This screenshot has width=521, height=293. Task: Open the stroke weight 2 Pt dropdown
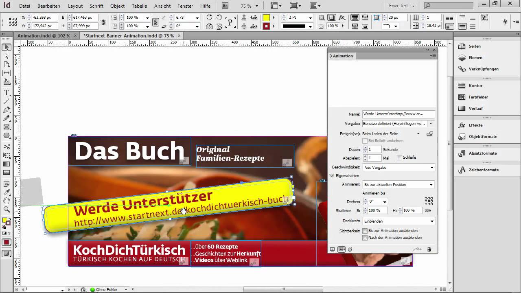point(310,18)
